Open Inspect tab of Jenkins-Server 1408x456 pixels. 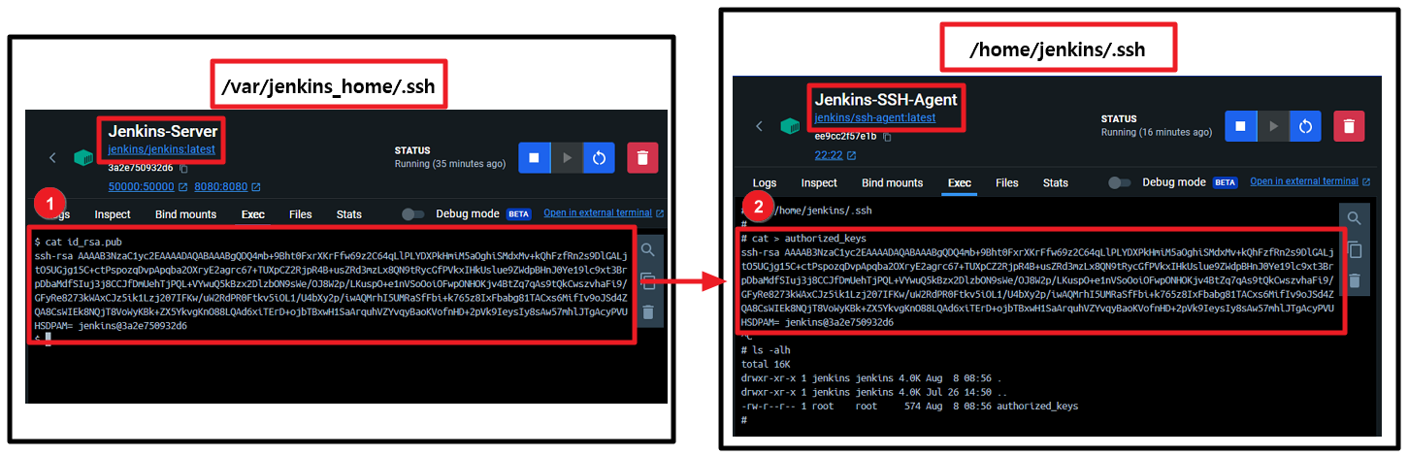[113, 214]
